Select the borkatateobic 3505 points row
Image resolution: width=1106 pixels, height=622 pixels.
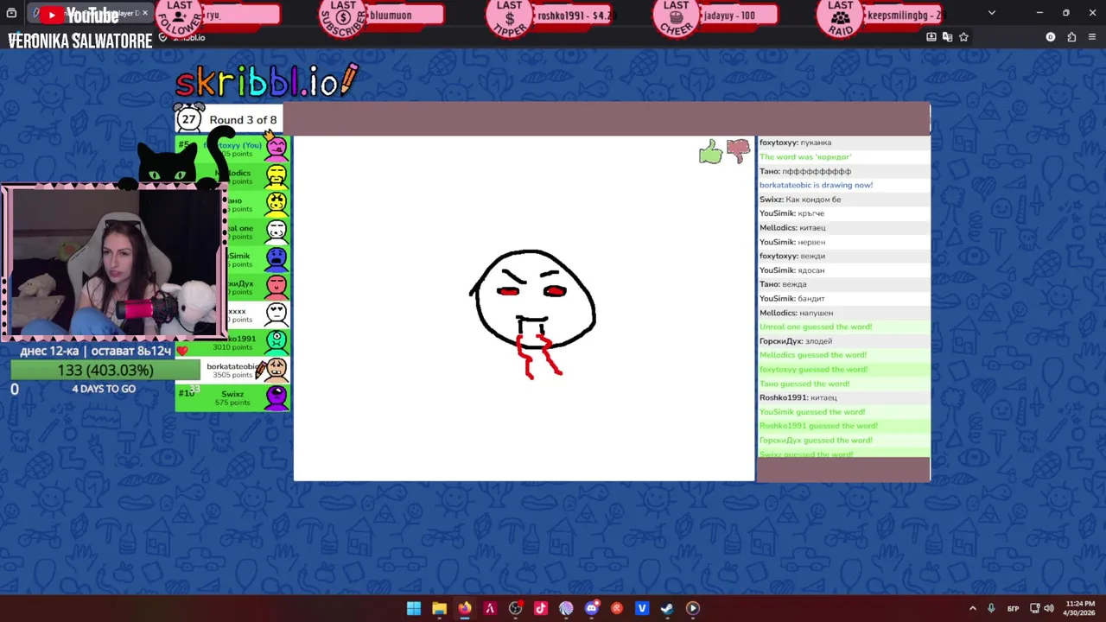click(x=232, y=370)
